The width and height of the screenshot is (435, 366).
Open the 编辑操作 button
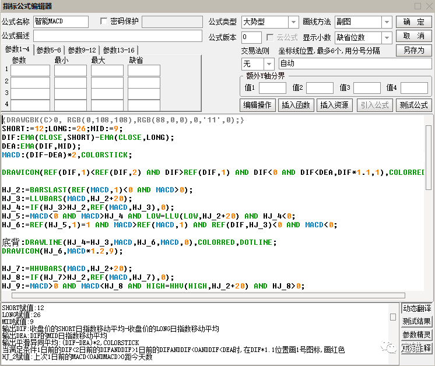pyautogui.click(x=258, y=105)
